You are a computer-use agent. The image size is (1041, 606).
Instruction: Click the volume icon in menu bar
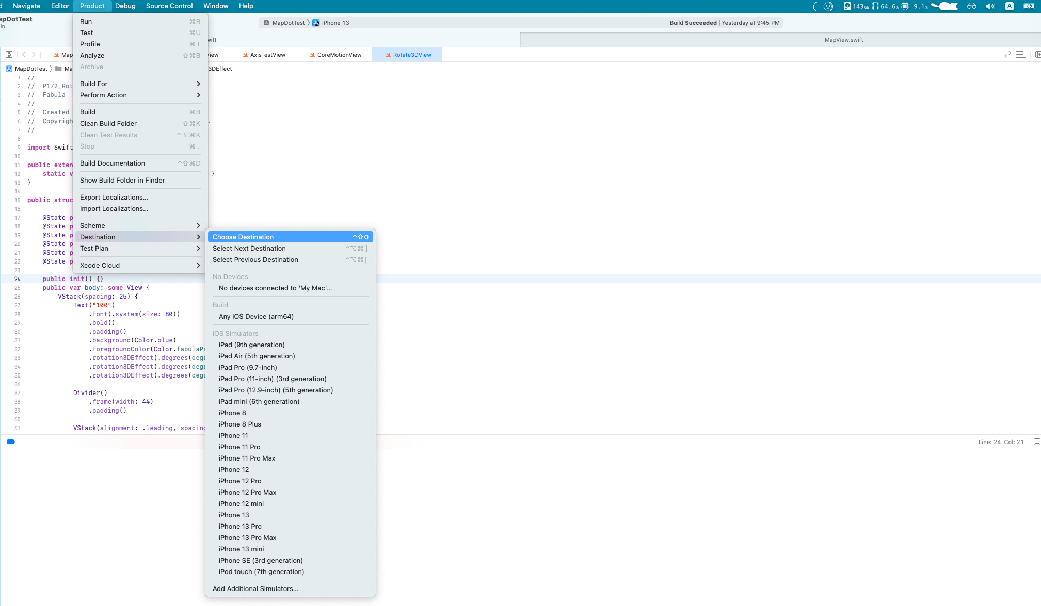[989, 6]
